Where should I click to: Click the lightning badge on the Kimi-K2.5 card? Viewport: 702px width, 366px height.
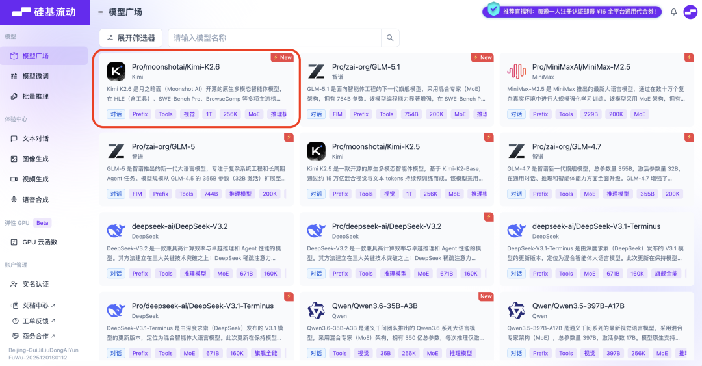pos(489,137)
